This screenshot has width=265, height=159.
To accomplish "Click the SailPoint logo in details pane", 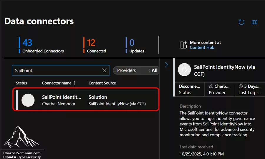I will pyautogui.click(x=184, y=69).
